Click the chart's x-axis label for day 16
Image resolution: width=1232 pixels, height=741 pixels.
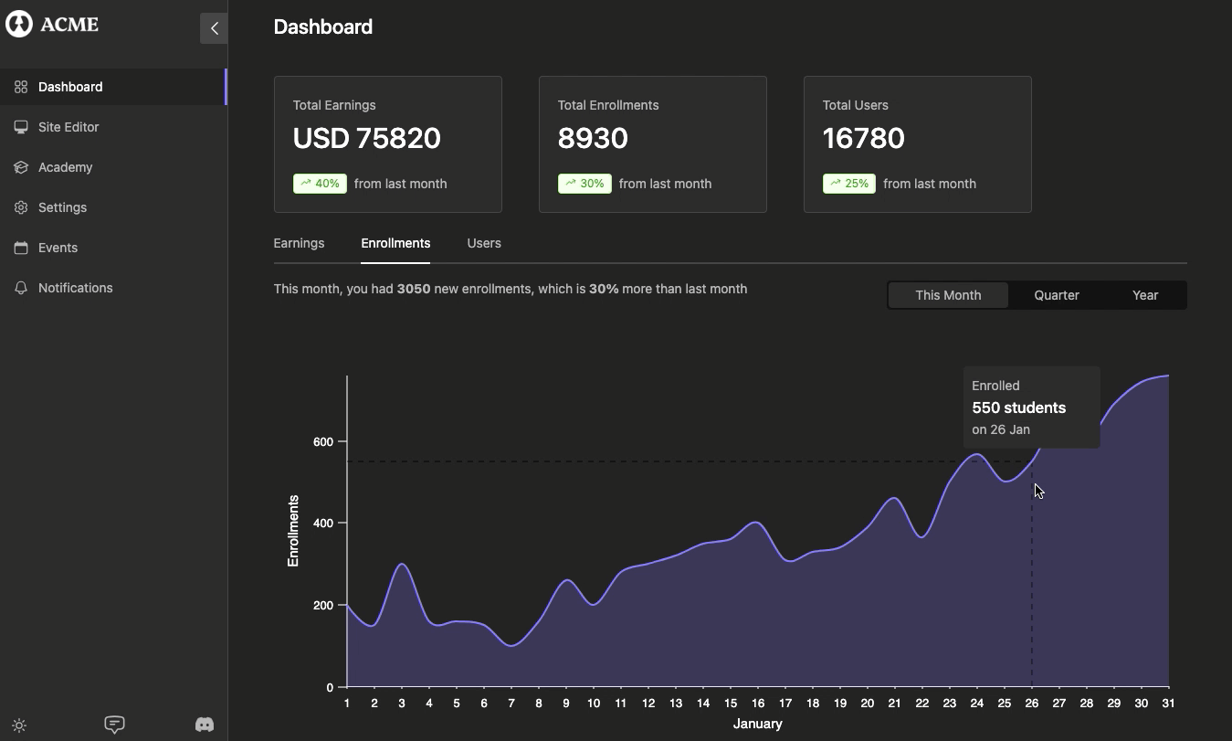pos(758,703)
